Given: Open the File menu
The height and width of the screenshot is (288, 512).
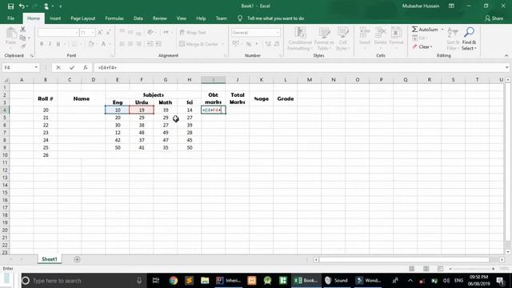Looking at the screenshot, I should click(x=10, y=18).
